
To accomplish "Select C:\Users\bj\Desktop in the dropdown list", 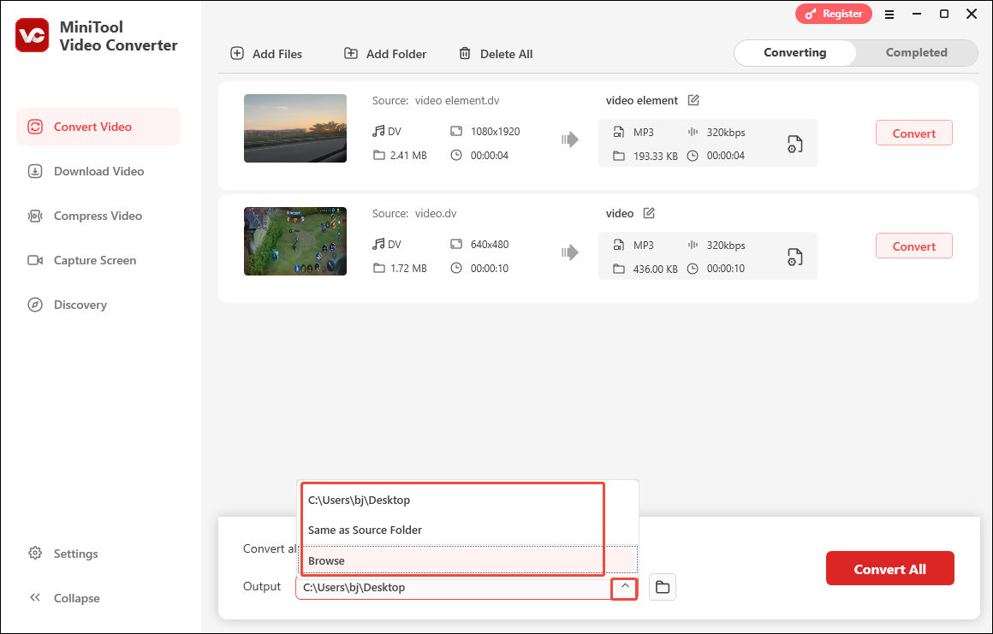I will coord(467,500).
